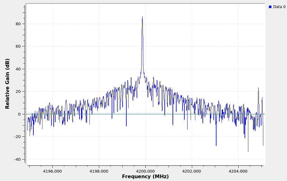Click the 4200.000 frequency tick label

coord(145,171)
